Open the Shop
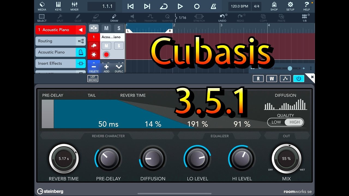The width and height of the screenshot is (349, 196). 274,6
